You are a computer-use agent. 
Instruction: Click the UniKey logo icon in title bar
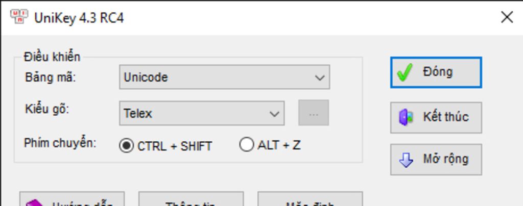coord(19,17)
